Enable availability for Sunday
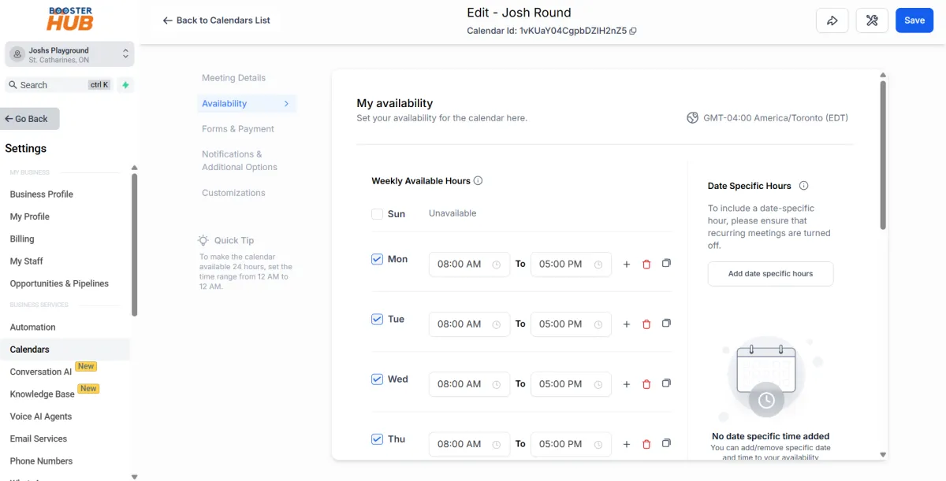Screen dimensions: 946x481 [x=377, y=213]
